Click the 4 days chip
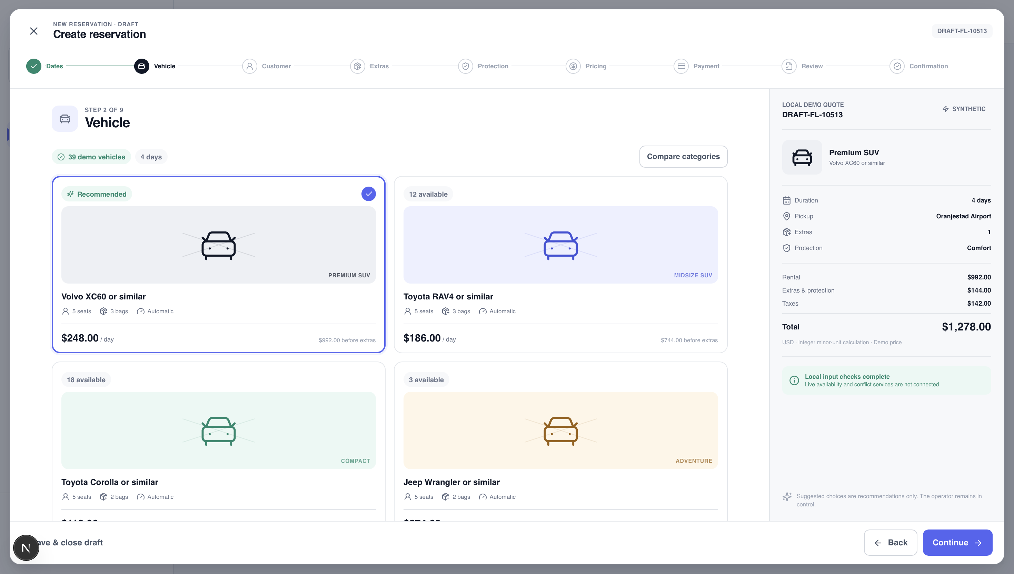This screenshot has width=1014, height=574. click(151, 157)
